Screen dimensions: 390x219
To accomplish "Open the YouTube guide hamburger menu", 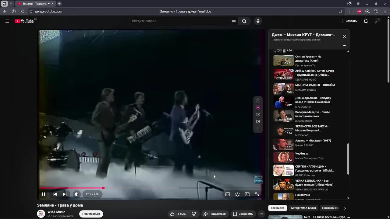I will (x=7, y=21).
